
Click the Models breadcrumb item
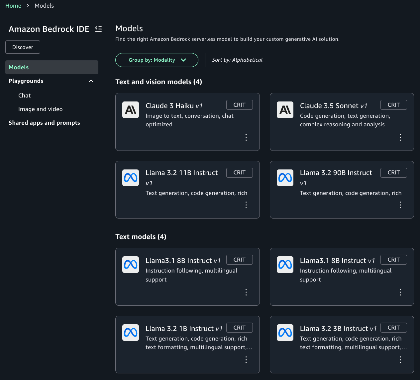coord(44,6)
